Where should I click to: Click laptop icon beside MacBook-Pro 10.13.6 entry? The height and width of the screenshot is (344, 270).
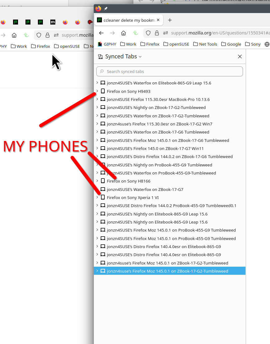click(103, 99)
